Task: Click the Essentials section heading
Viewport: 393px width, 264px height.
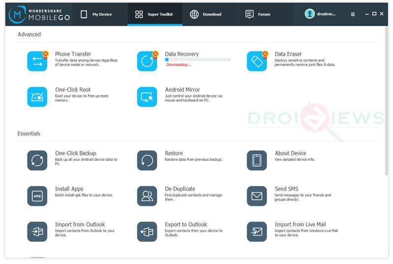Action: coord(29,133)
